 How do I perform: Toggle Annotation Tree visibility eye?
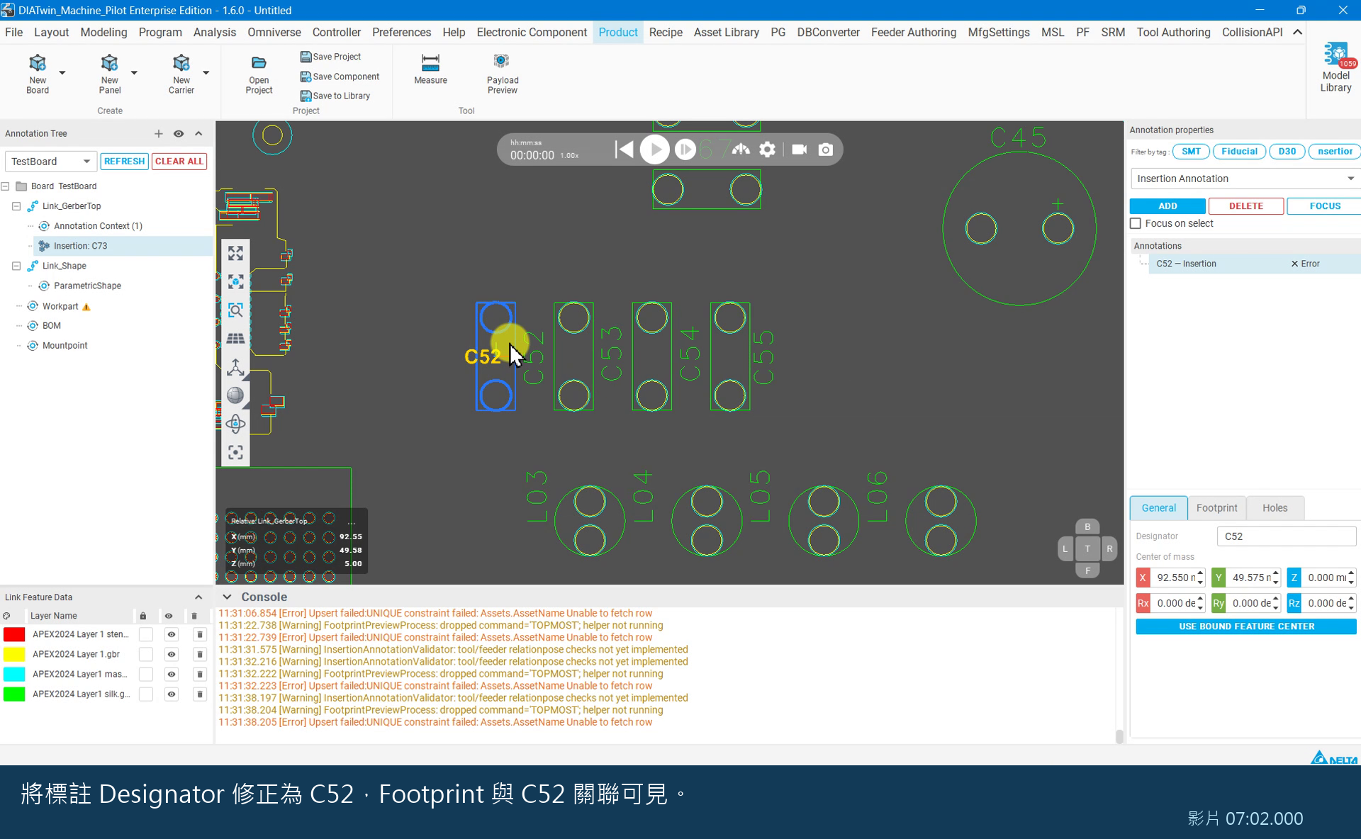[x=179, y=134]
